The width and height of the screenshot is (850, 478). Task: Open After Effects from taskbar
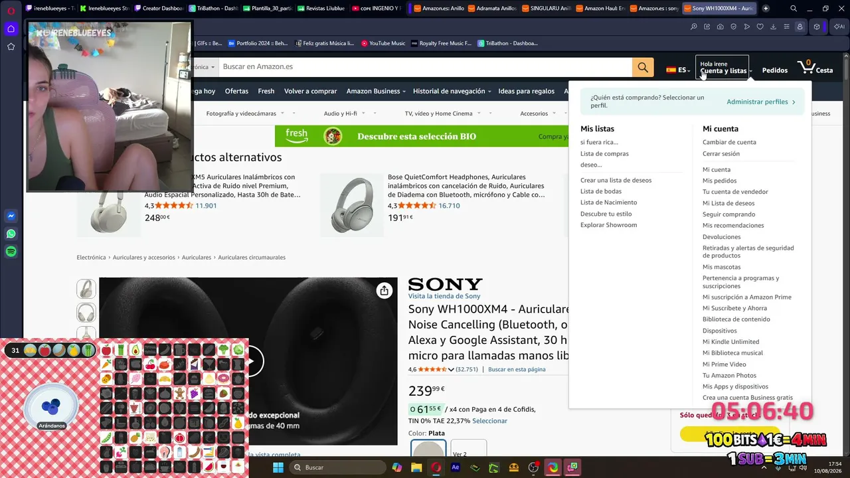click(456, 467)
